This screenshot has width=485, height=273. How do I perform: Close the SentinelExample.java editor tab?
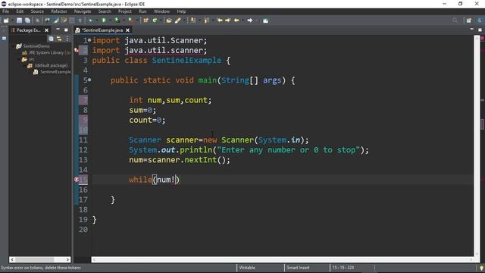pyautogui.click(x=127, y=30)
